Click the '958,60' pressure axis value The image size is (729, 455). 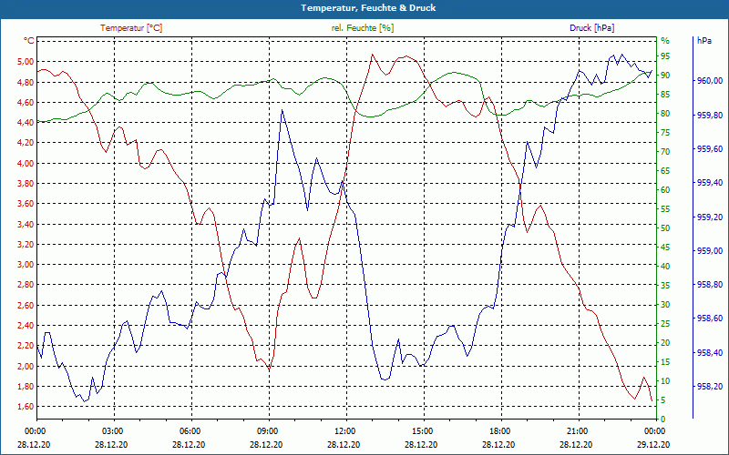point(710,318)
